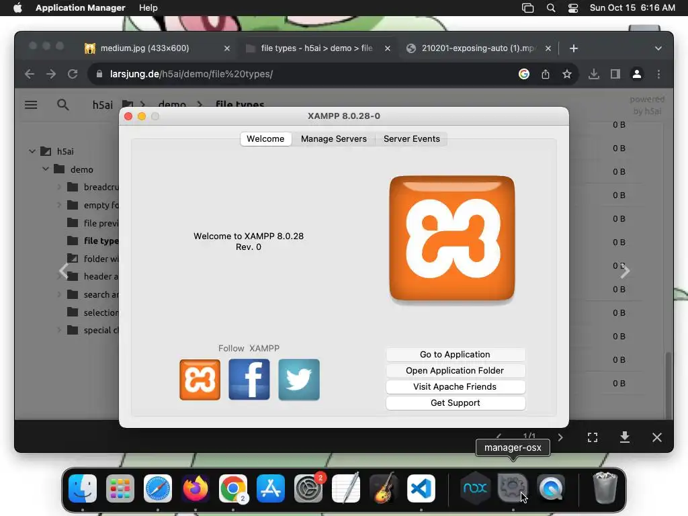The height and width of the screenshot is (516, 688).
Task: Click h5ai breadcrumb root link
Action: [102, 105]
